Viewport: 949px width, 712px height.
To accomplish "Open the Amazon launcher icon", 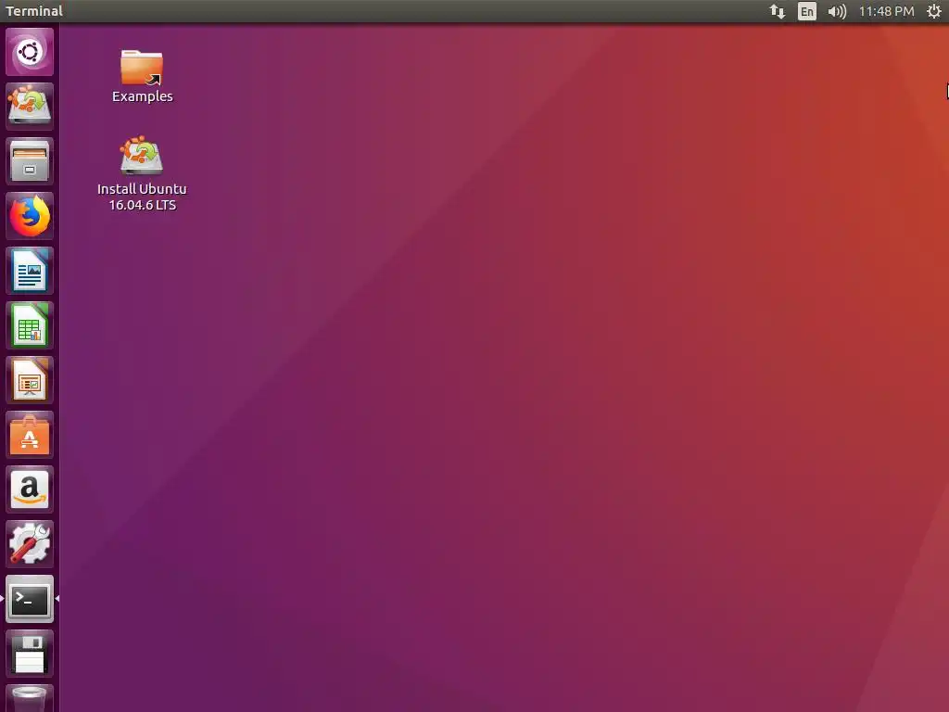I will [30, 489].
